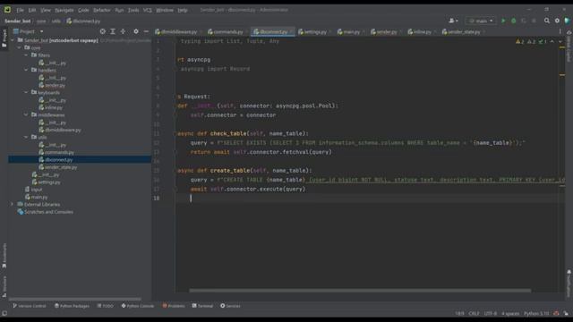The width and height of the screenshot is (573, 322).
Task: Collapse the Sender_bot root folder
Action: coord(13,40)
